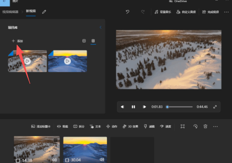232x163 pixels.
Task: Tick the checkbox on the 14.38 clip
Action: click(x=56, y=140)
